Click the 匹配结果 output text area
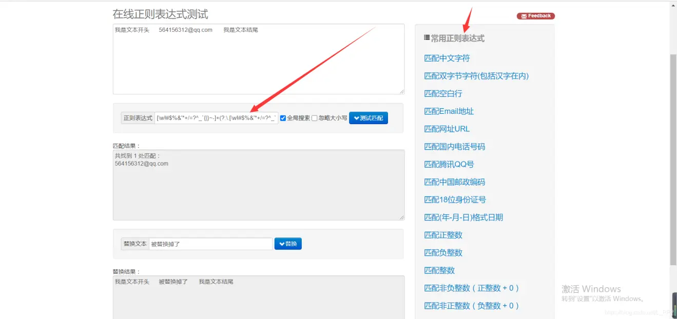This screenshot has width=677, height=319. pos(258,185)
